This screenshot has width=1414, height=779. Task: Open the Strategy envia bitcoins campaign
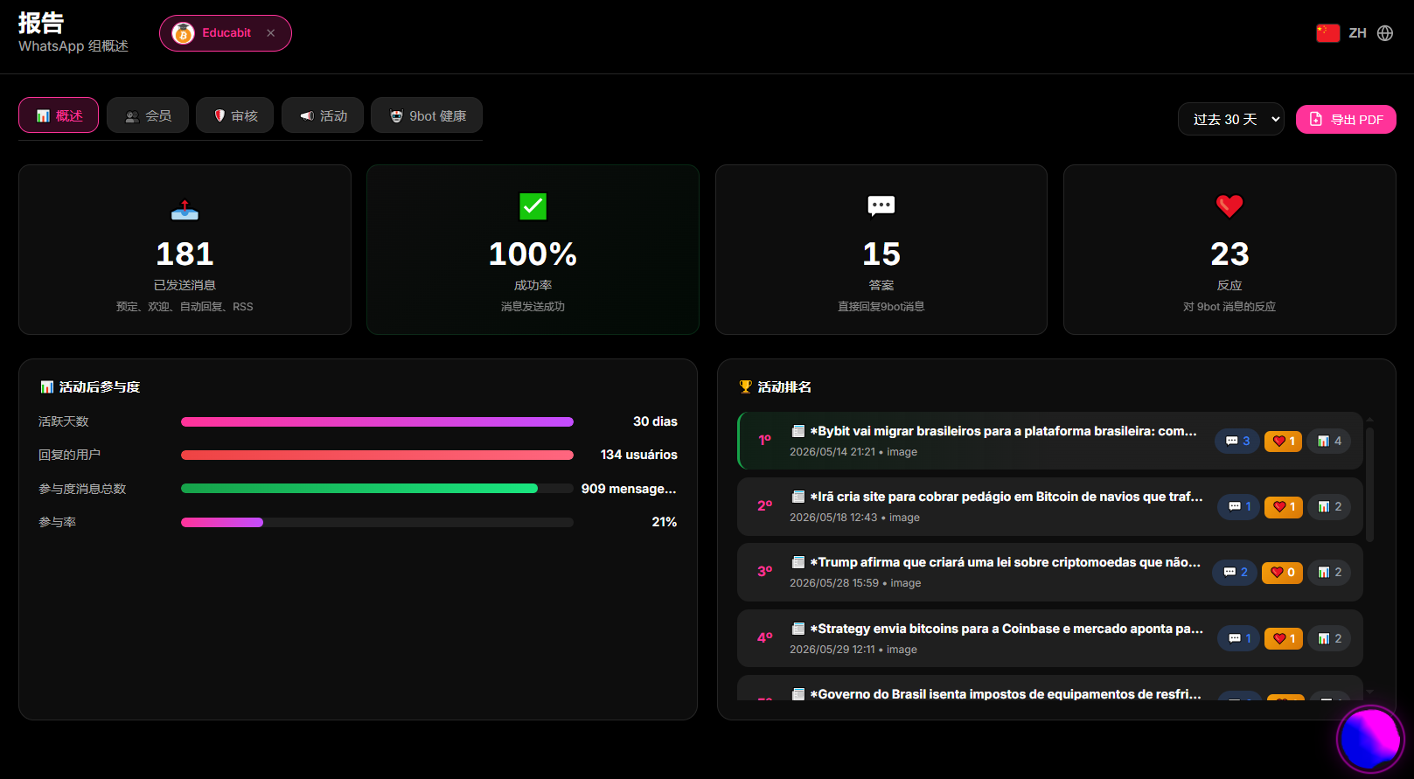1049,638
